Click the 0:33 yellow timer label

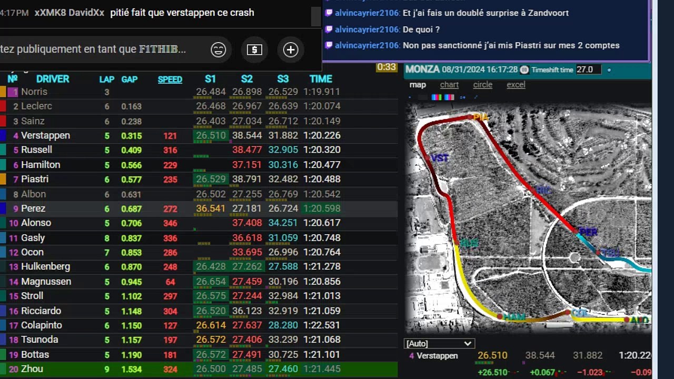pos(386,67)
